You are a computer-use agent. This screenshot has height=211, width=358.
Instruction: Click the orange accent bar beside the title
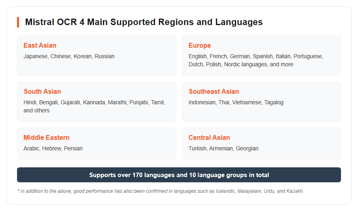coord(18,22)
